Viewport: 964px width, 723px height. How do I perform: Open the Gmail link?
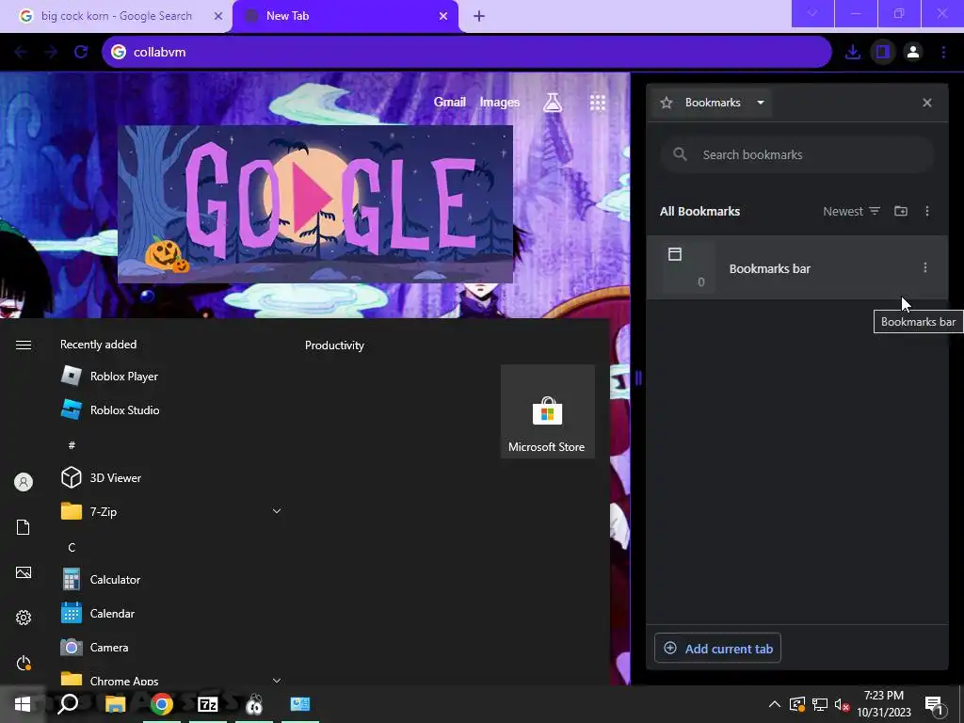coord(449,103)
